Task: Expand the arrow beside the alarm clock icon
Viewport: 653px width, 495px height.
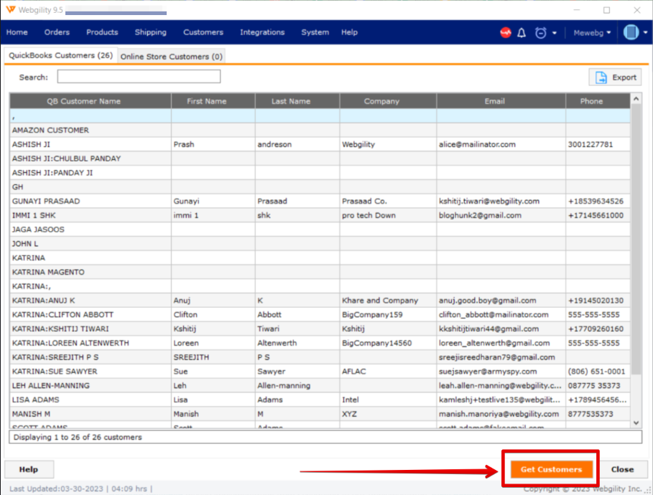Action: click(x=555, y=33)
